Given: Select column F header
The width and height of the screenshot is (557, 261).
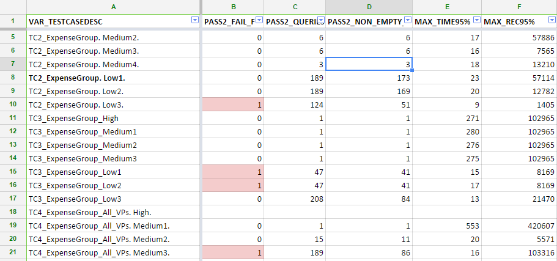Looking at the screenshot, I should [519, 7].
